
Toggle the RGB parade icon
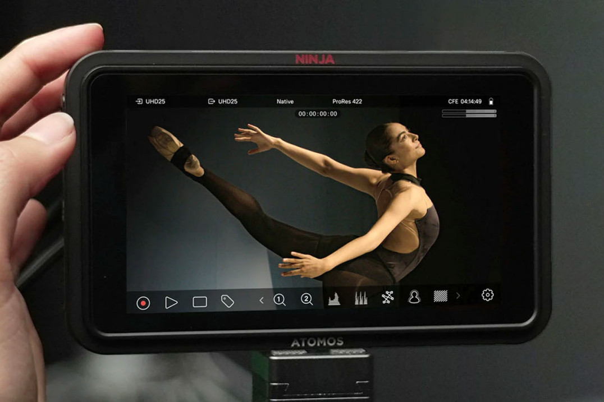click(361, 298)
